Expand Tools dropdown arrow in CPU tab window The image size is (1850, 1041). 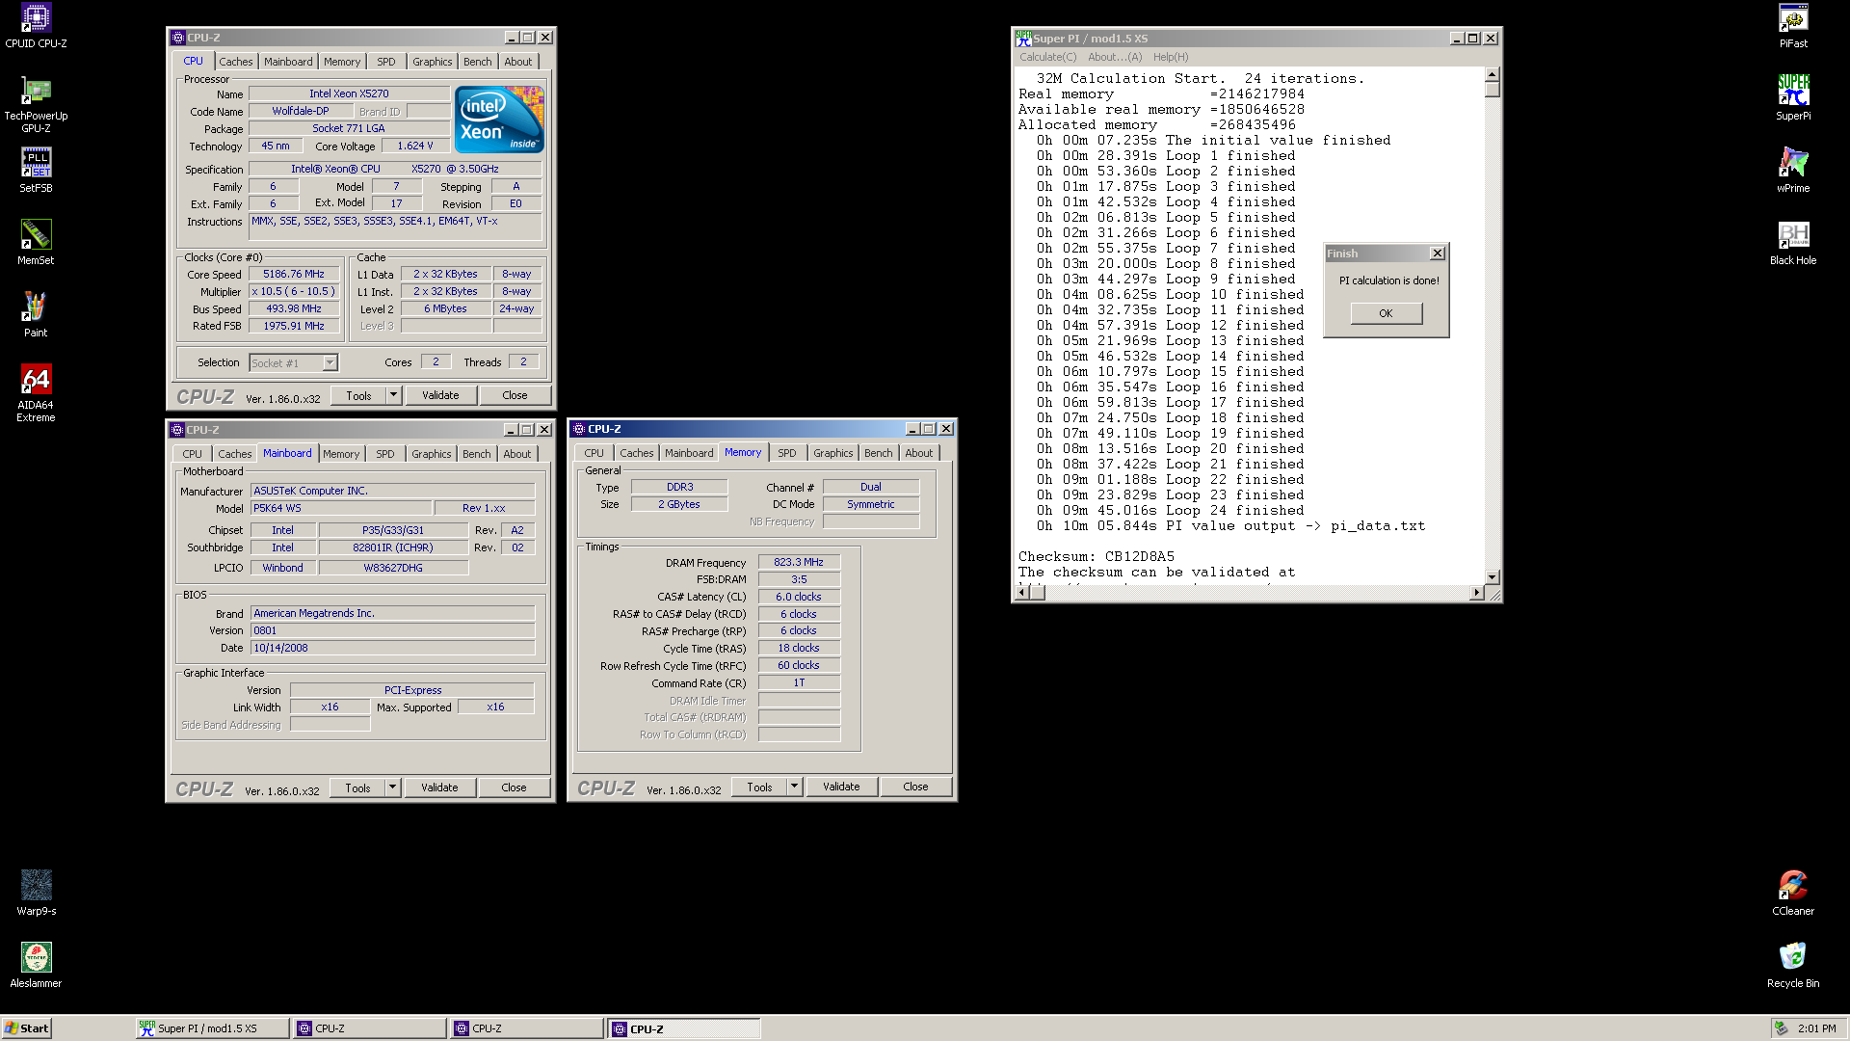click(393, 395)
